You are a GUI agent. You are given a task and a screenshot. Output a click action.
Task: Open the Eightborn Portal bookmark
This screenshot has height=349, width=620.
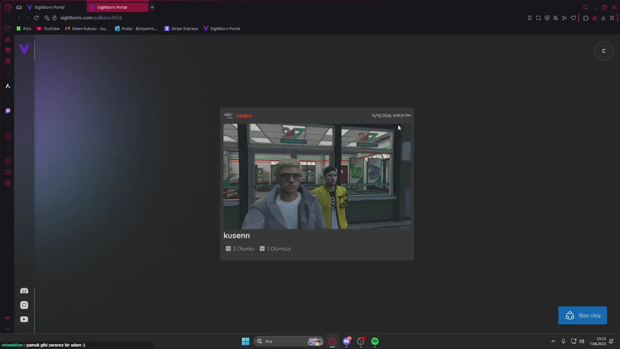click(222, 29)
